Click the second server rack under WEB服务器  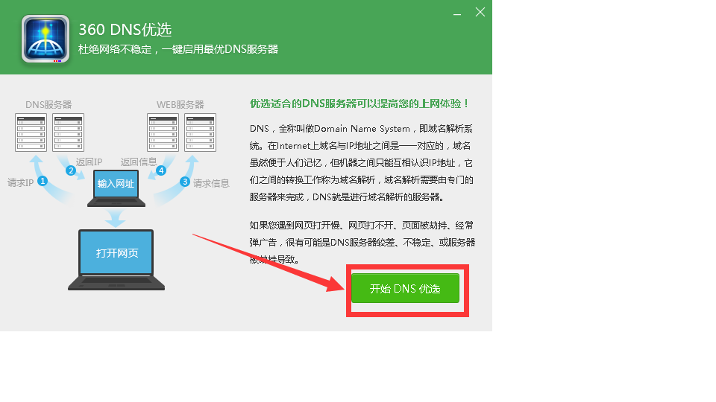(200, 133)
